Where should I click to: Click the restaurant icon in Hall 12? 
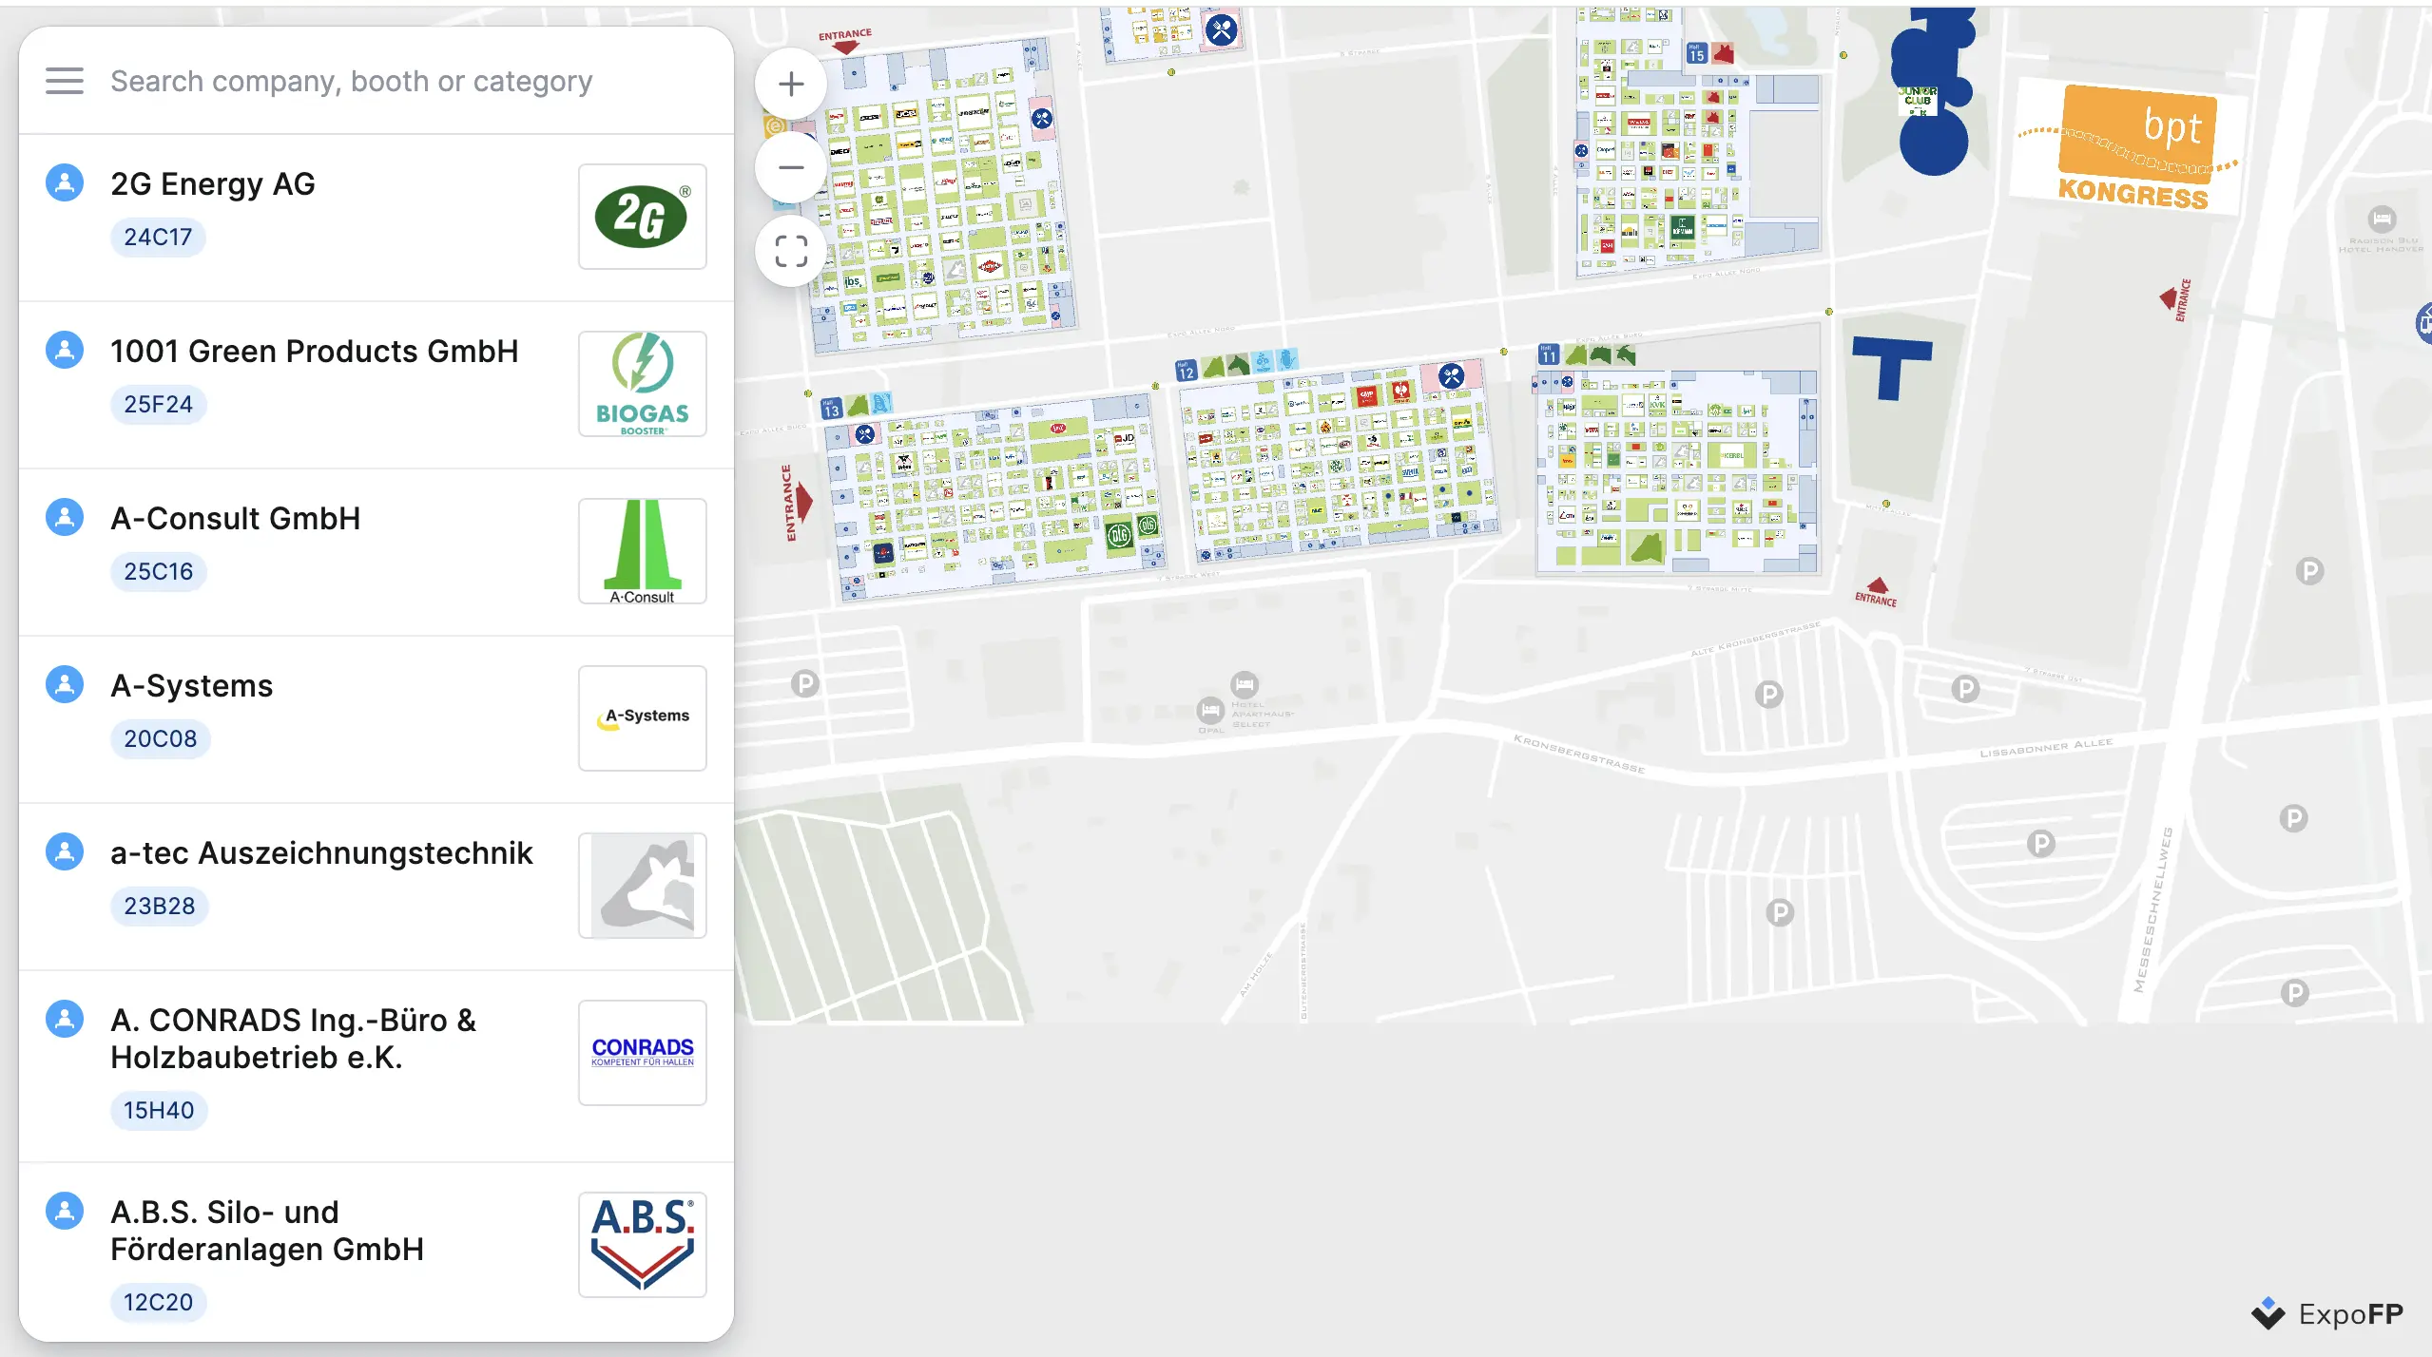[1451, 376]
